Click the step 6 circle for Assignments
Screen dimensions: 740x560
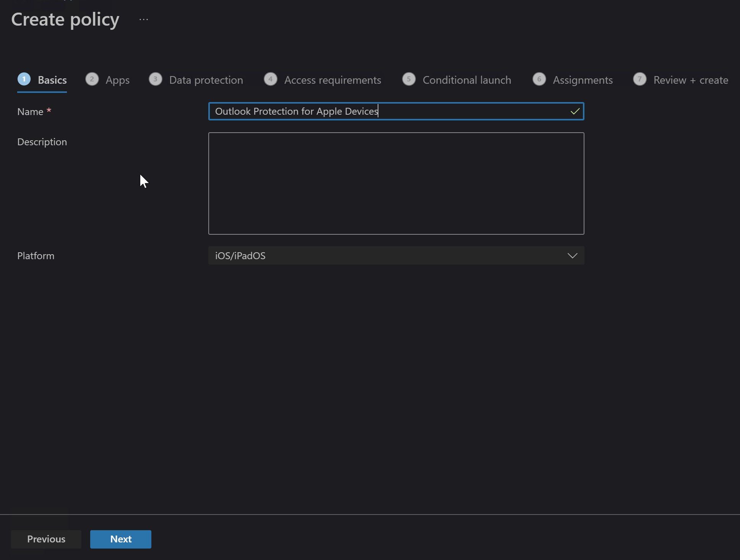tap(539, 79)
